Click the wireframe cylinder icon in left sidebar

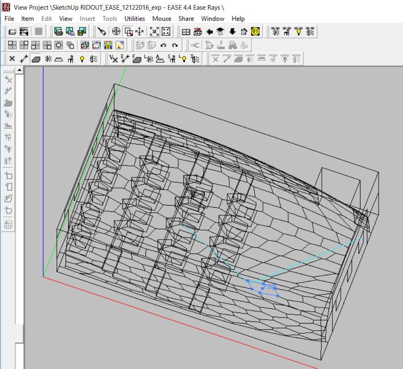(x=8, y=225)
